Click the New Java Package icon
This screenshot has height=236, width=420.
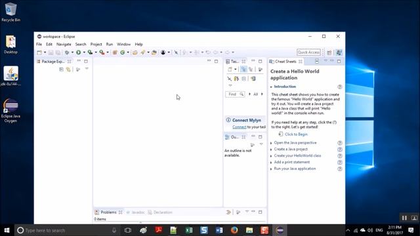click(x=115, y=52)
